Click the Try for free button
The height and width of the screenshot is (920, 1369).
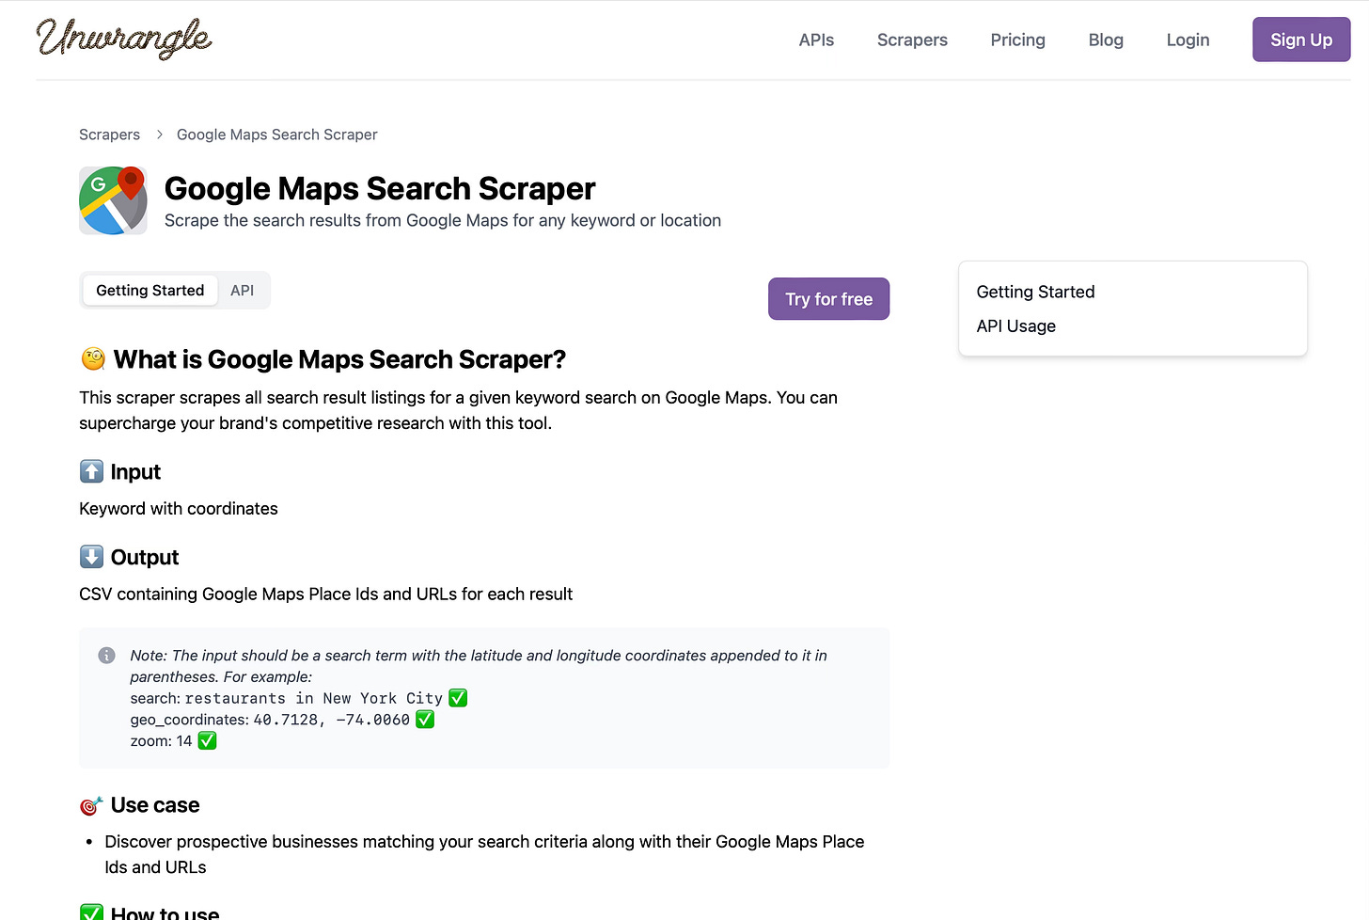point(828,299)
